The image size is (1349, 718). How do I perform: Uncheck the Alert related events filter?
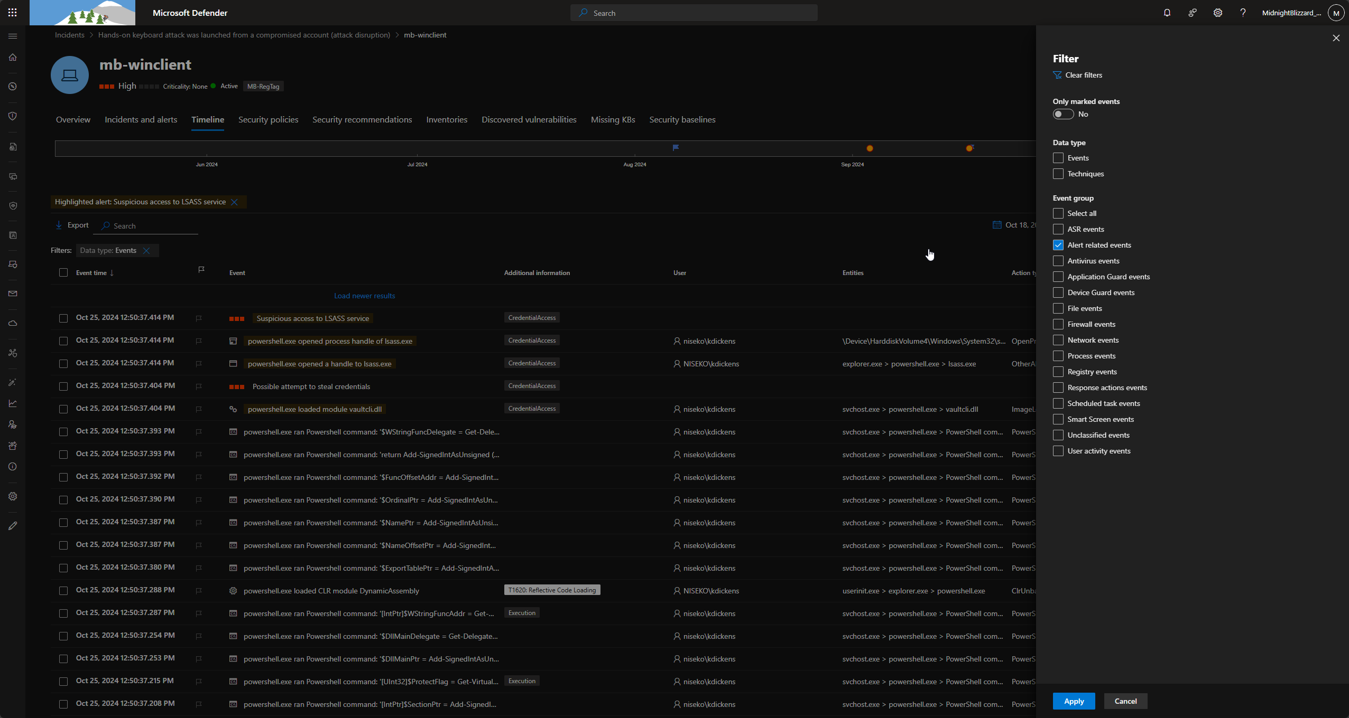tap(1058, 245)
